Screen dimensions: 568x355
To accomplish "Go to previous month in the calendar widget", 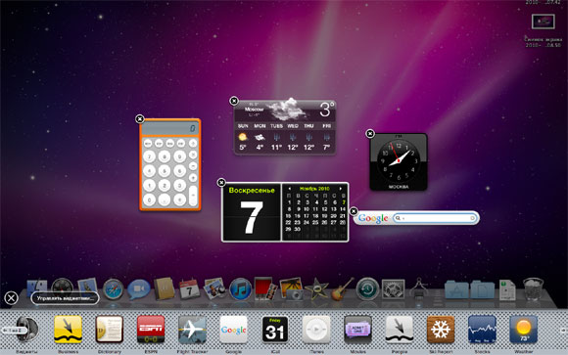I will (x=289, y=189).
